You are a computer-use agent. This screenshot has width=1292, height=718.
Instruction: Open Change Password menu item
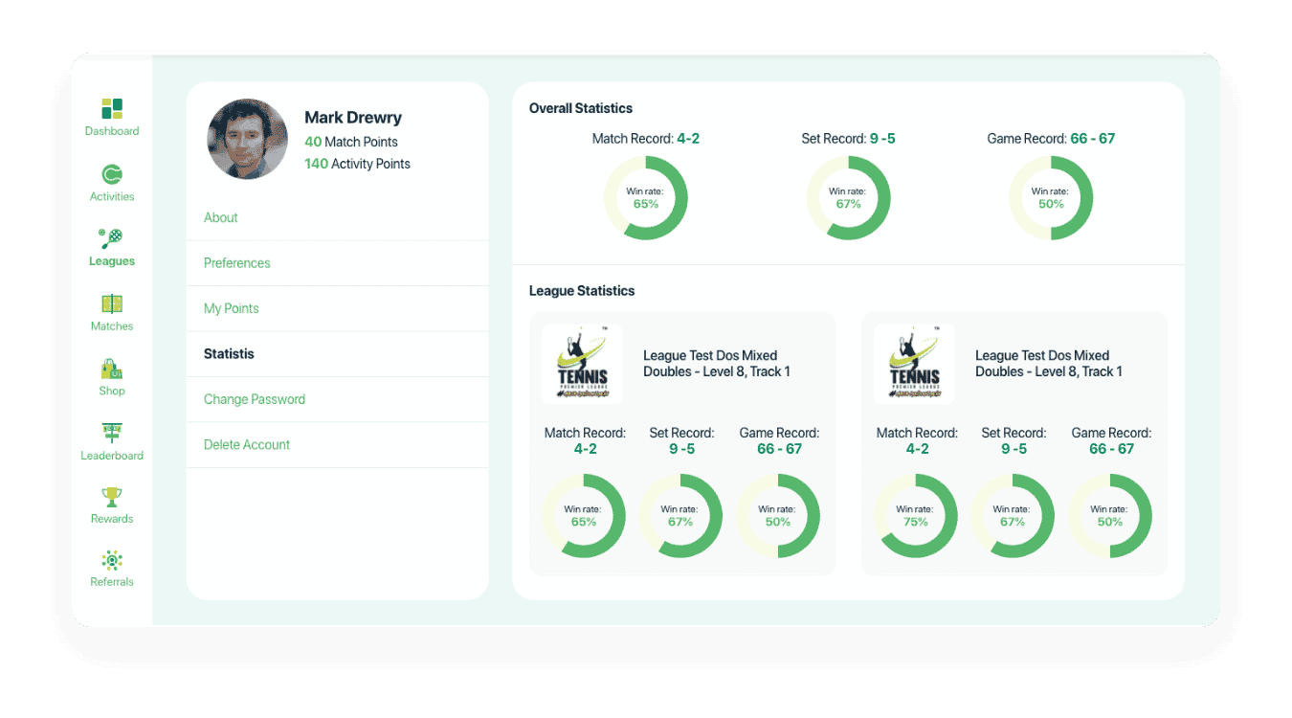coord(337,399)
